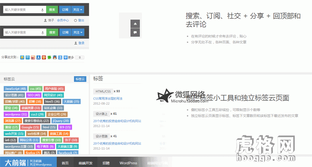Viewport: 312px width, 167px height.
Task: Expand the second 关注 dropdown
Action: click(x=78, y=32)
